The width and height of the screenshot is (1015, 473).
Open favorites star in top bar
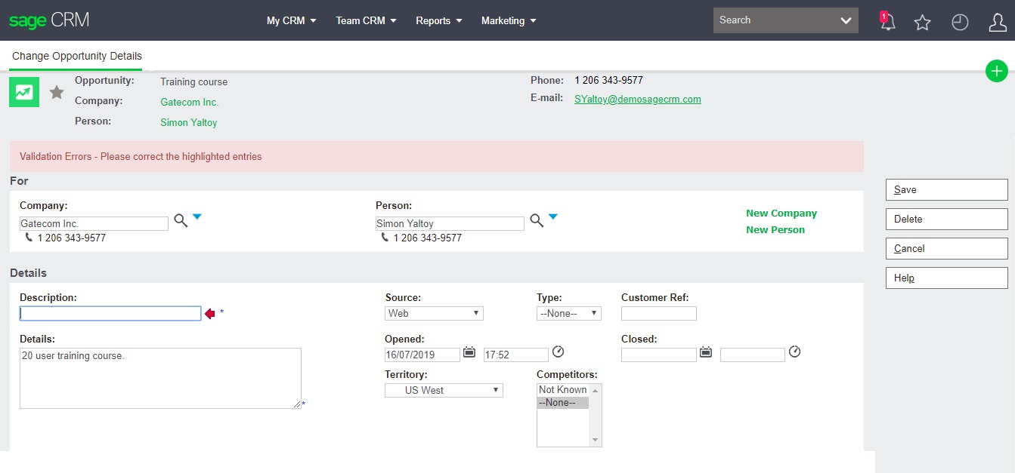point(922,23)
